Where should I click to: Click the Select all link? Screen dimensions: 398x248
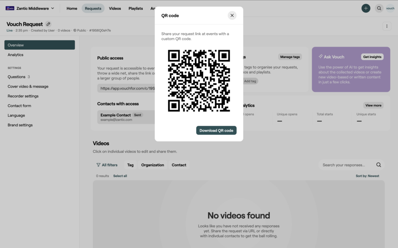coord(120,176)
